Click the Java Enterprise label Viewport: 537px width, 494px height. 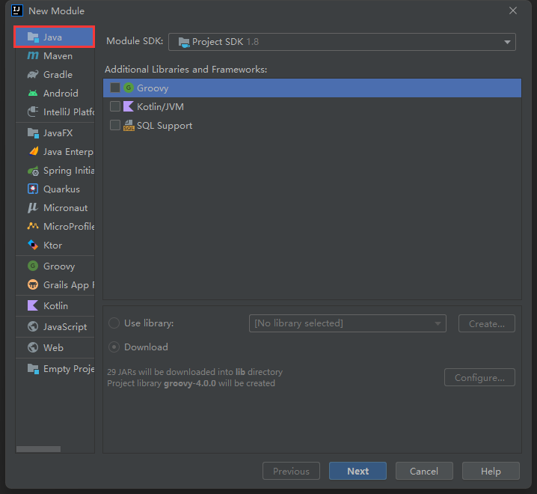[68, 152]
